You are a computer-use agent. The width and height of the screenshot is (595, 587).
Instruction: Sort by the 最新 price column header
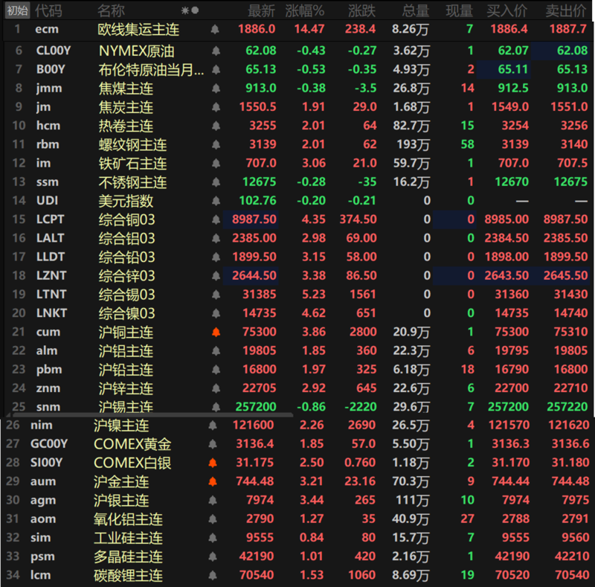coord(261,10)
